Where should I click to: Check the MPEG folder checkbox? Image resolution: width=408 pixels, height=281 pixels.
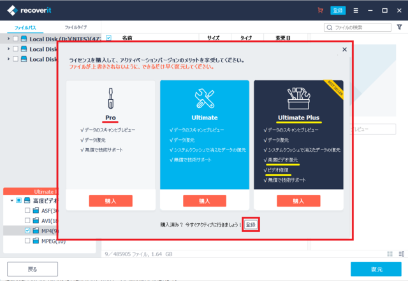(x=27, y=241)
